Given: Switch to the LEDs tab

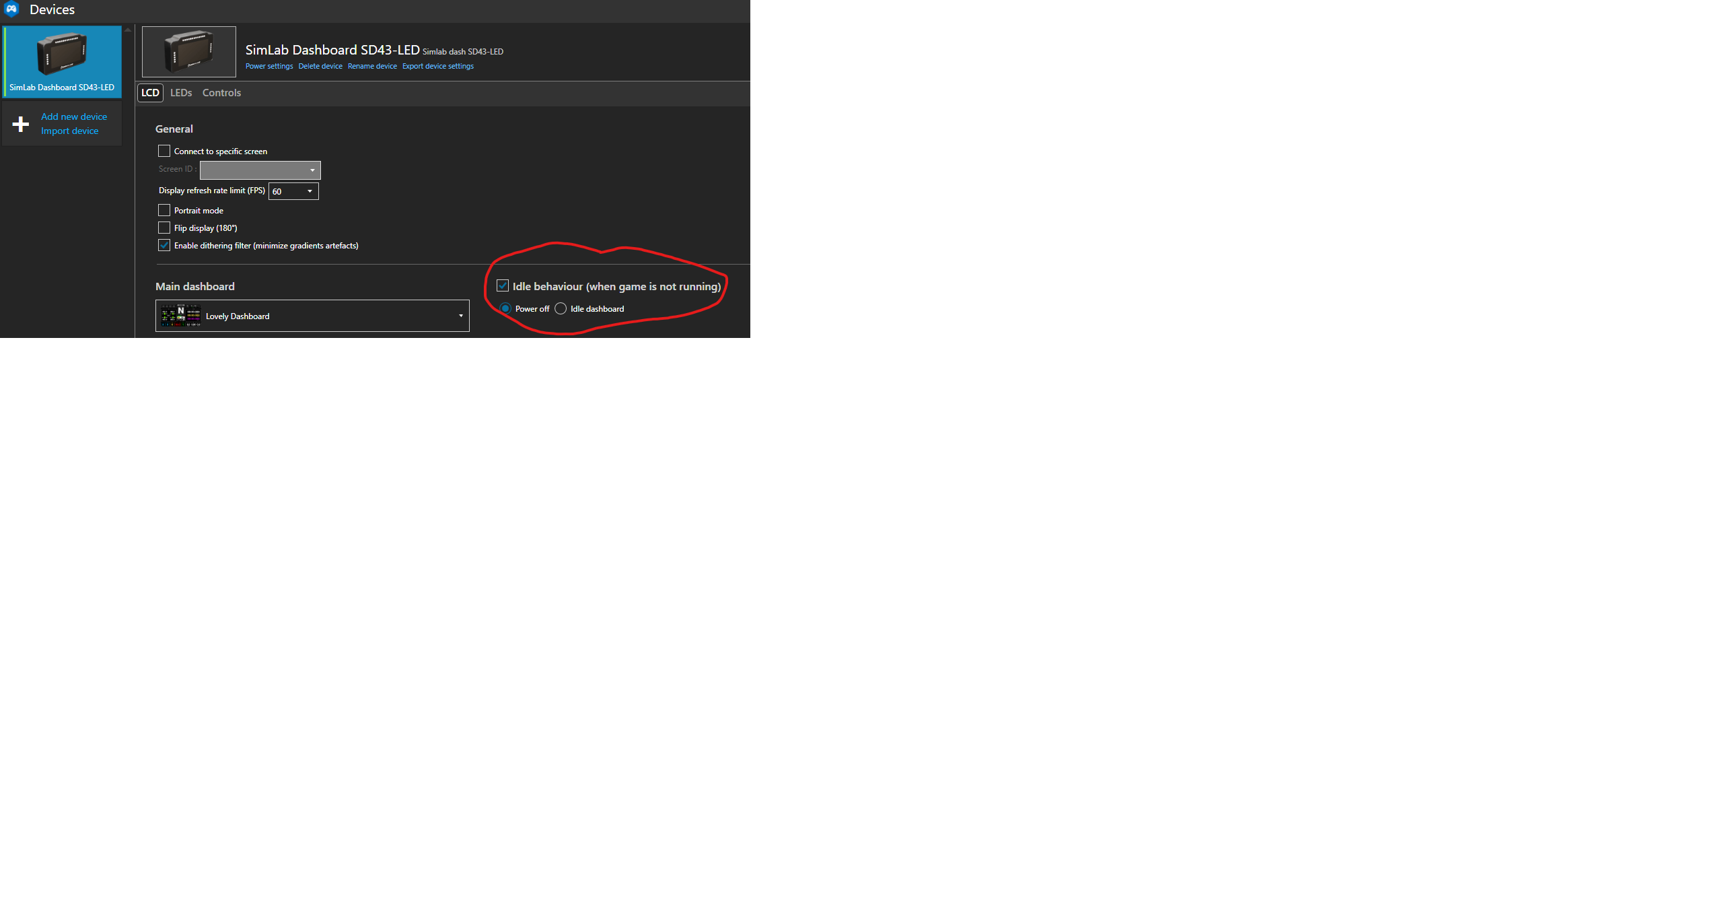Looking at the screenshot, I should 181,93.
